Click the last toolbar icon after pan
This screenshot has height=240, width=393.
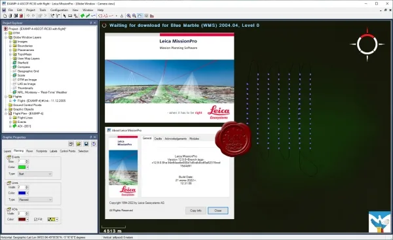pos(152,16)
